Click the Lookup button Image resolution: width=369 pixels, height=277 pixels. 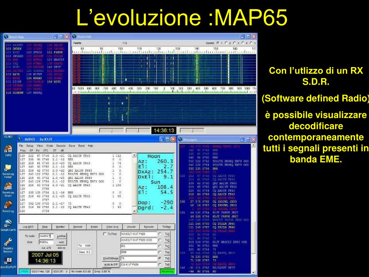[61, 236]
